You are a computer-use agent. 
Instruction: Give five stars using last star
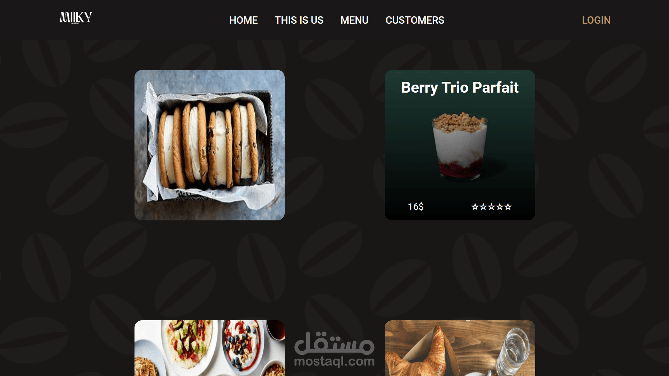tap(508, 207)
